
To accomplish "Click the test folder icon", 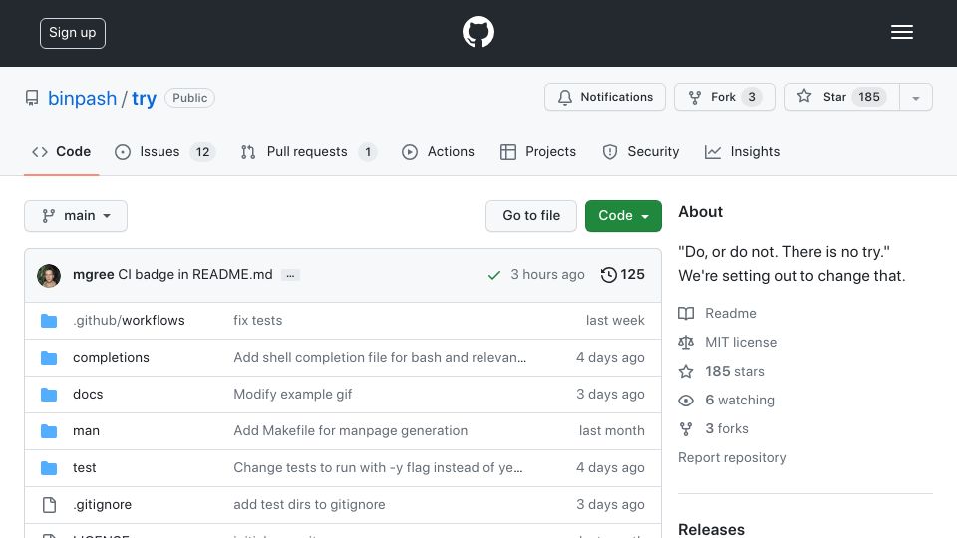I will (49, 468).
